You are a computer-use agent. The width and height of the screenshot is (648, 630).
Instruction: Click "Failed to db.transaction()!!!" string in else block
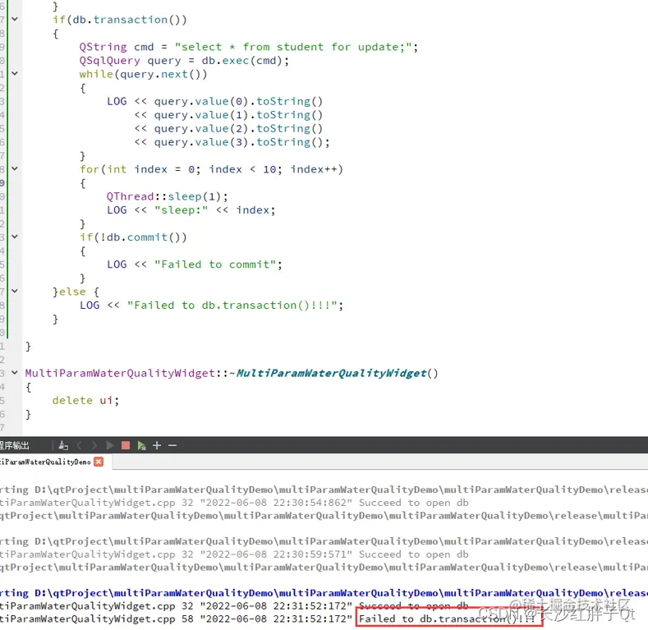click(x=232, y=306)
